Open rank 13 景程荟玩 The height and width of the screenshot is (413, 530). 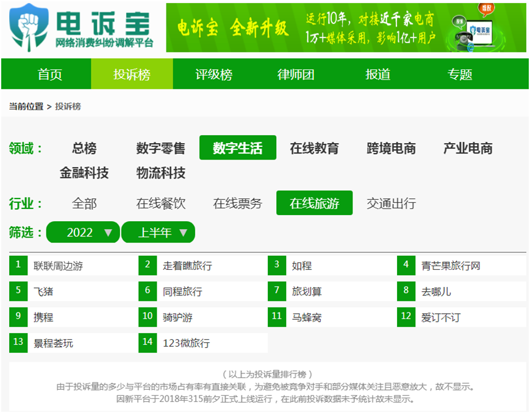[x=74, y=343]
